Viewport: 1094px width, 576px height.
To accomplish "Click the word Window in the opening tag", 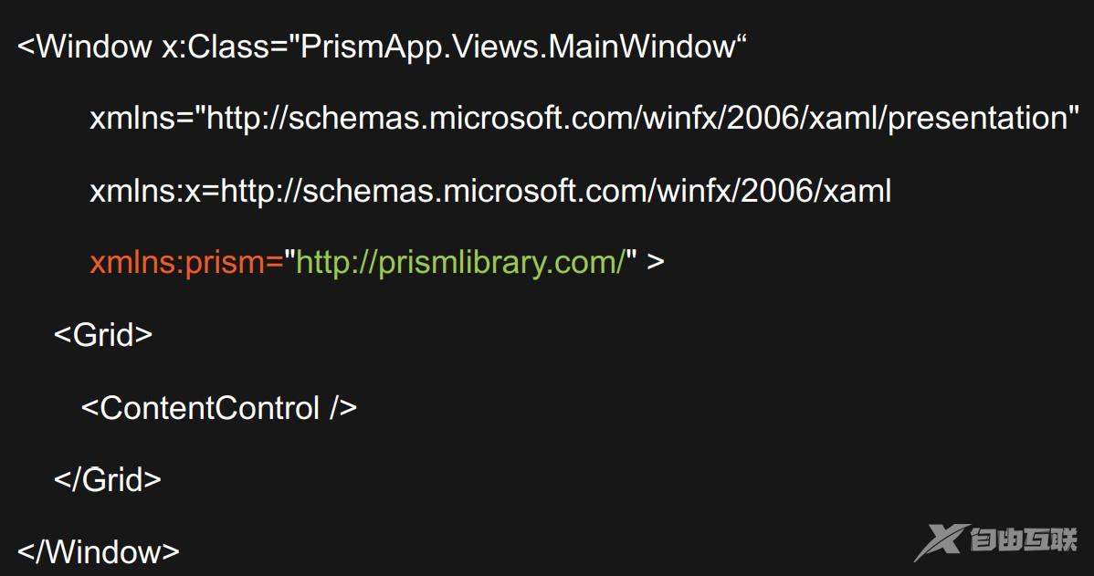I will 94,47.
